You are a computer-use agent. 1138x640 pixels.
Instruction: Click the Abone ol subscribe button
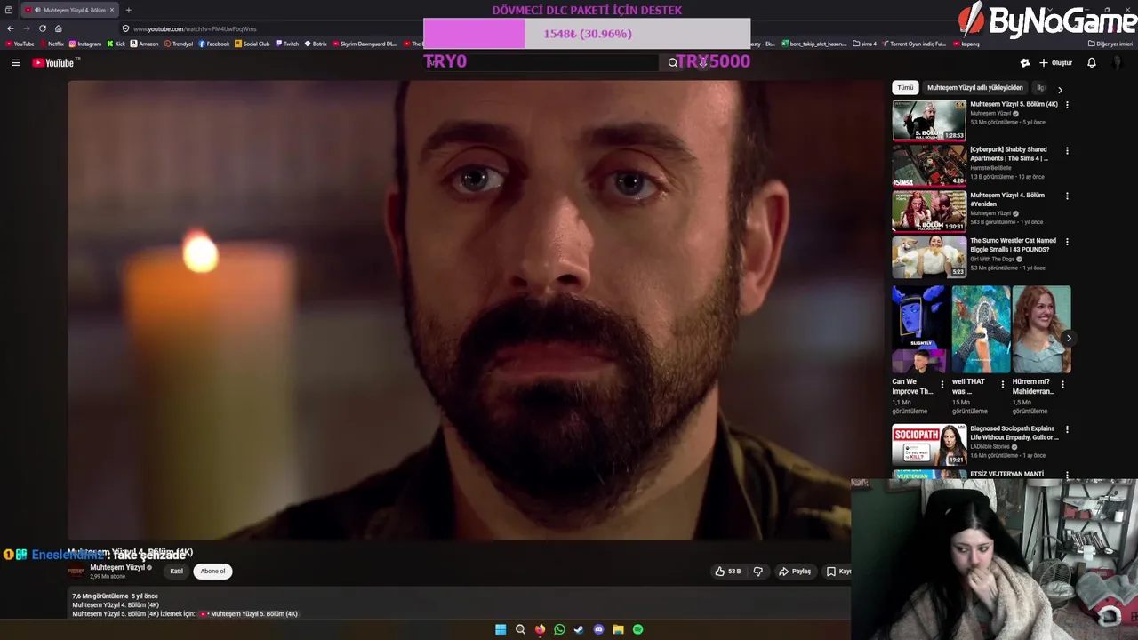point(212,572)
